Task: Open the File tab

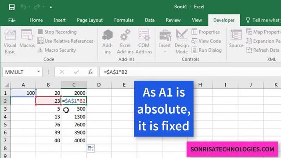Action: tap(12, 20)
